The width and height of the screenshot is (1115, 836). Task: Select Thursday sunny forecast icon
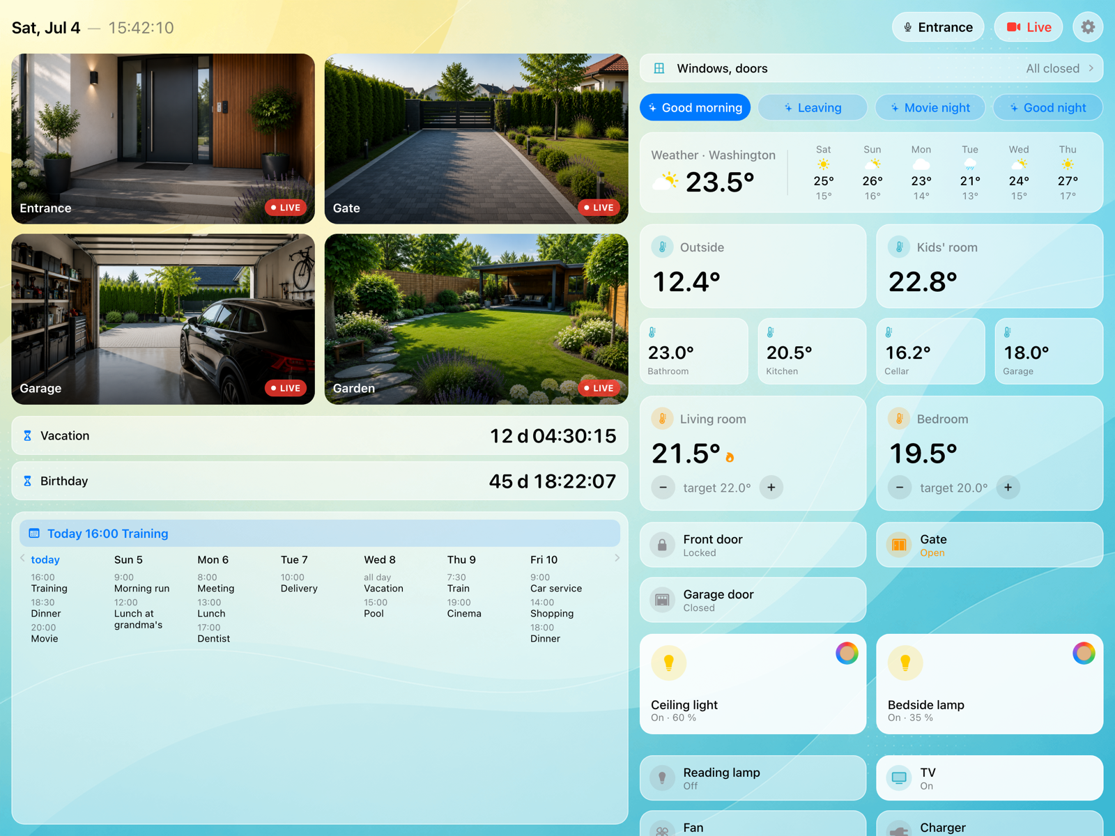coord(1068,164)
